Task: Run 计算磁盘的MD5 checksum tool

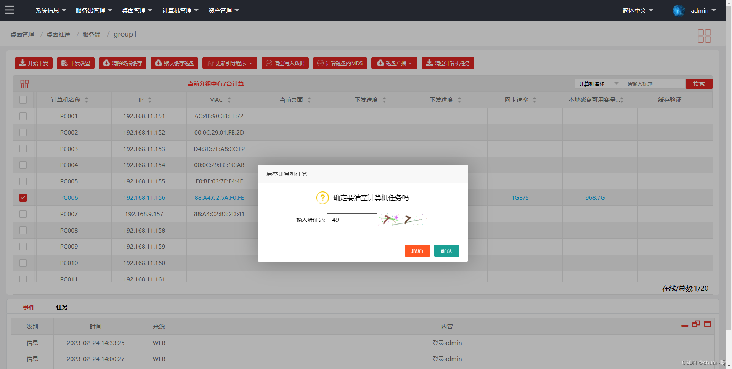Action: tap(340, 63)
